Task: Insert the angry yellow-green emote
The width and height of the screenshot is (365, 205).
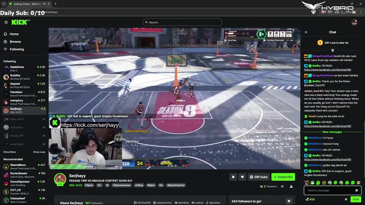Action: [x=324, y=183]
